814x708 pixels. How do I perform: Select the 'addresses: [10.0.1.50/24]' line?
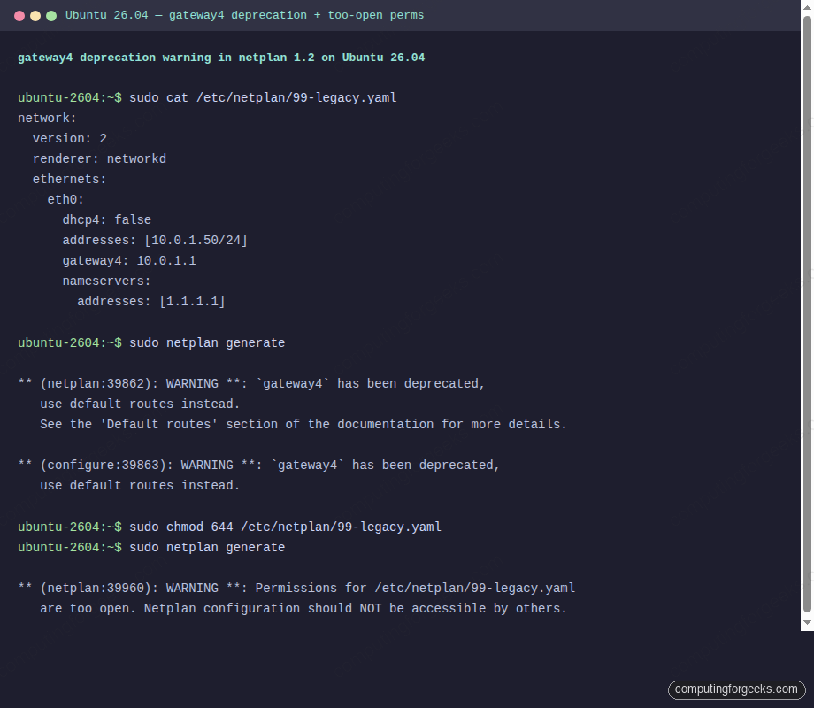pyautogui.click(x=154, y=240)
